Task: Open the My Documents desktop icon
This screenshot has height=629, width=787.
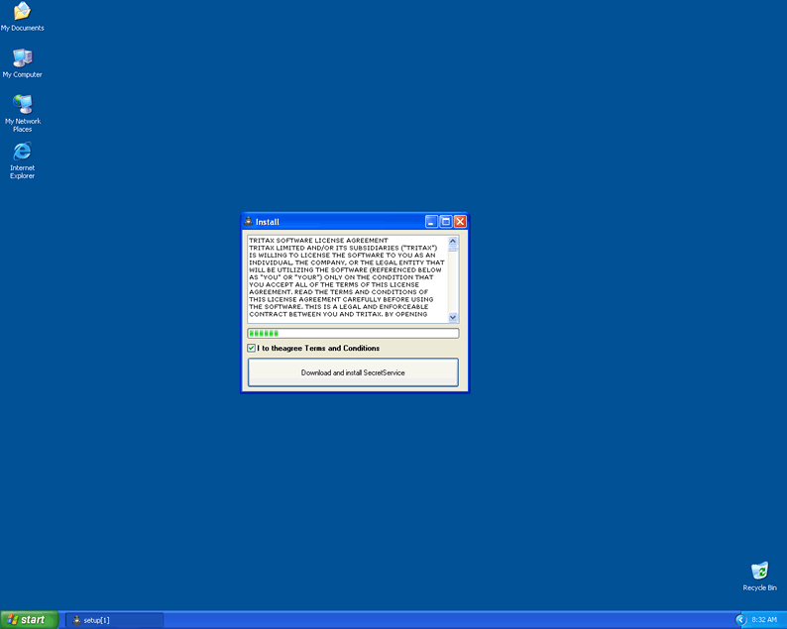Action: pyautogui.click(x=22, y=12)
